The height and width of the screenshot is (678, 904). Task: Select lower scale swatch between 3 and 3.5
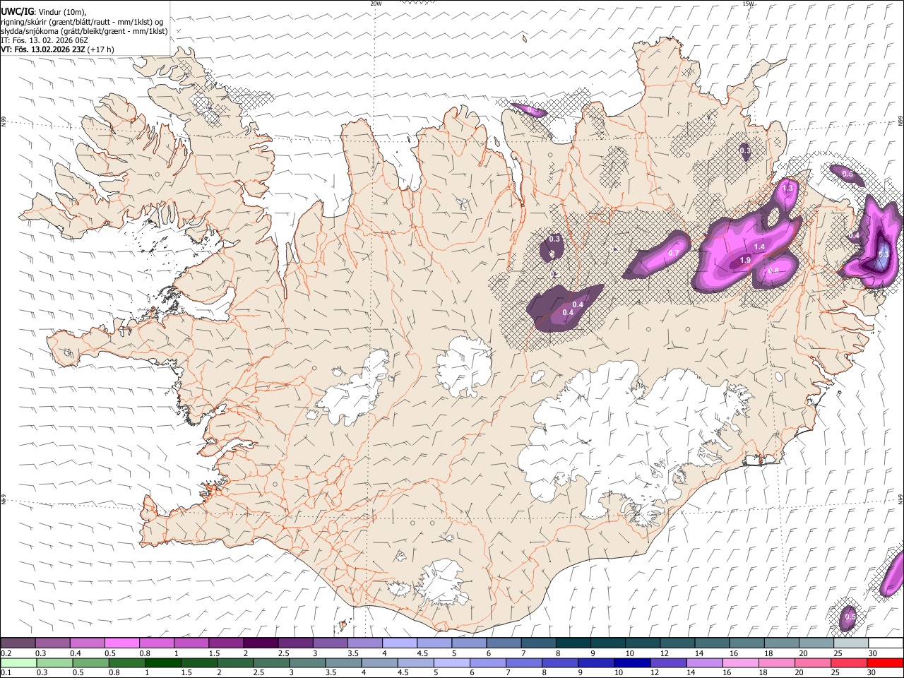(308, 662)
